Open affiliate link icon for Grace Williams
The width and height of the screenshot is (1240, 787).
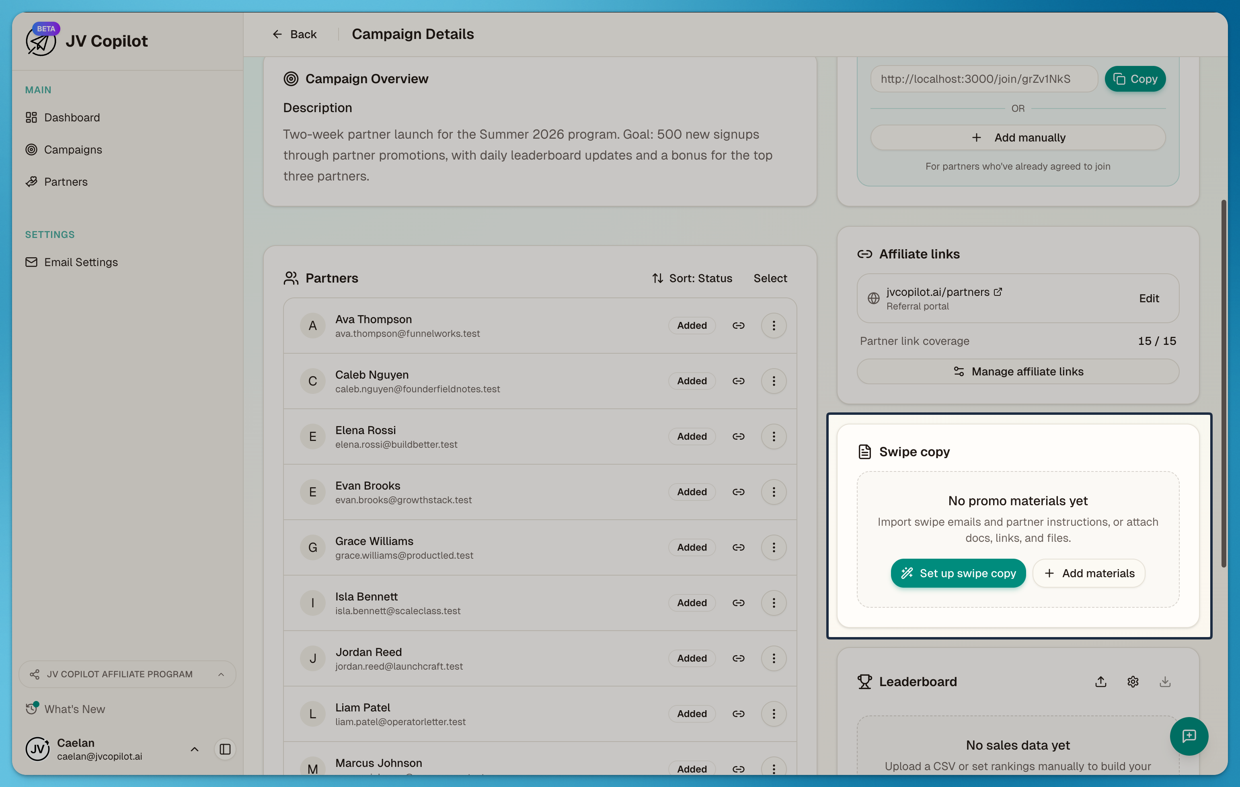(x=739, y=547)
